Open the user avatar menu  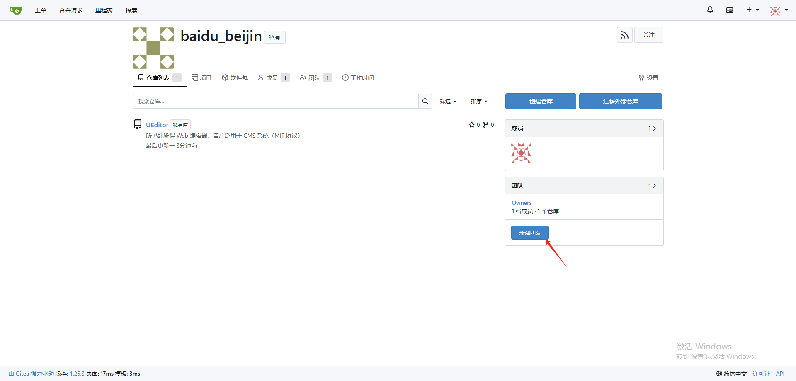779,10
